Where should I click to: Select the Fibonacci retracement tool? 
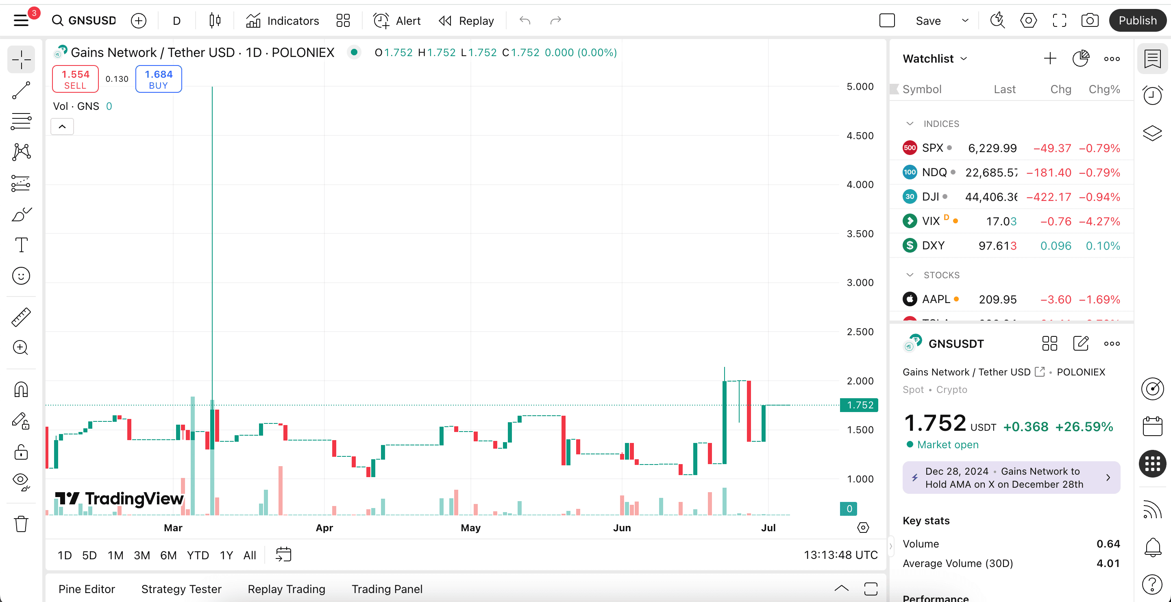click(21, 121)
